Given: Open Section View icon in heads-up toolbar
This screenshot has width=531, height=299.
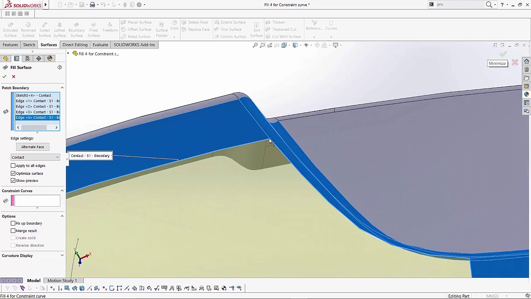Looking at the screenshot, I should (277, 45).
